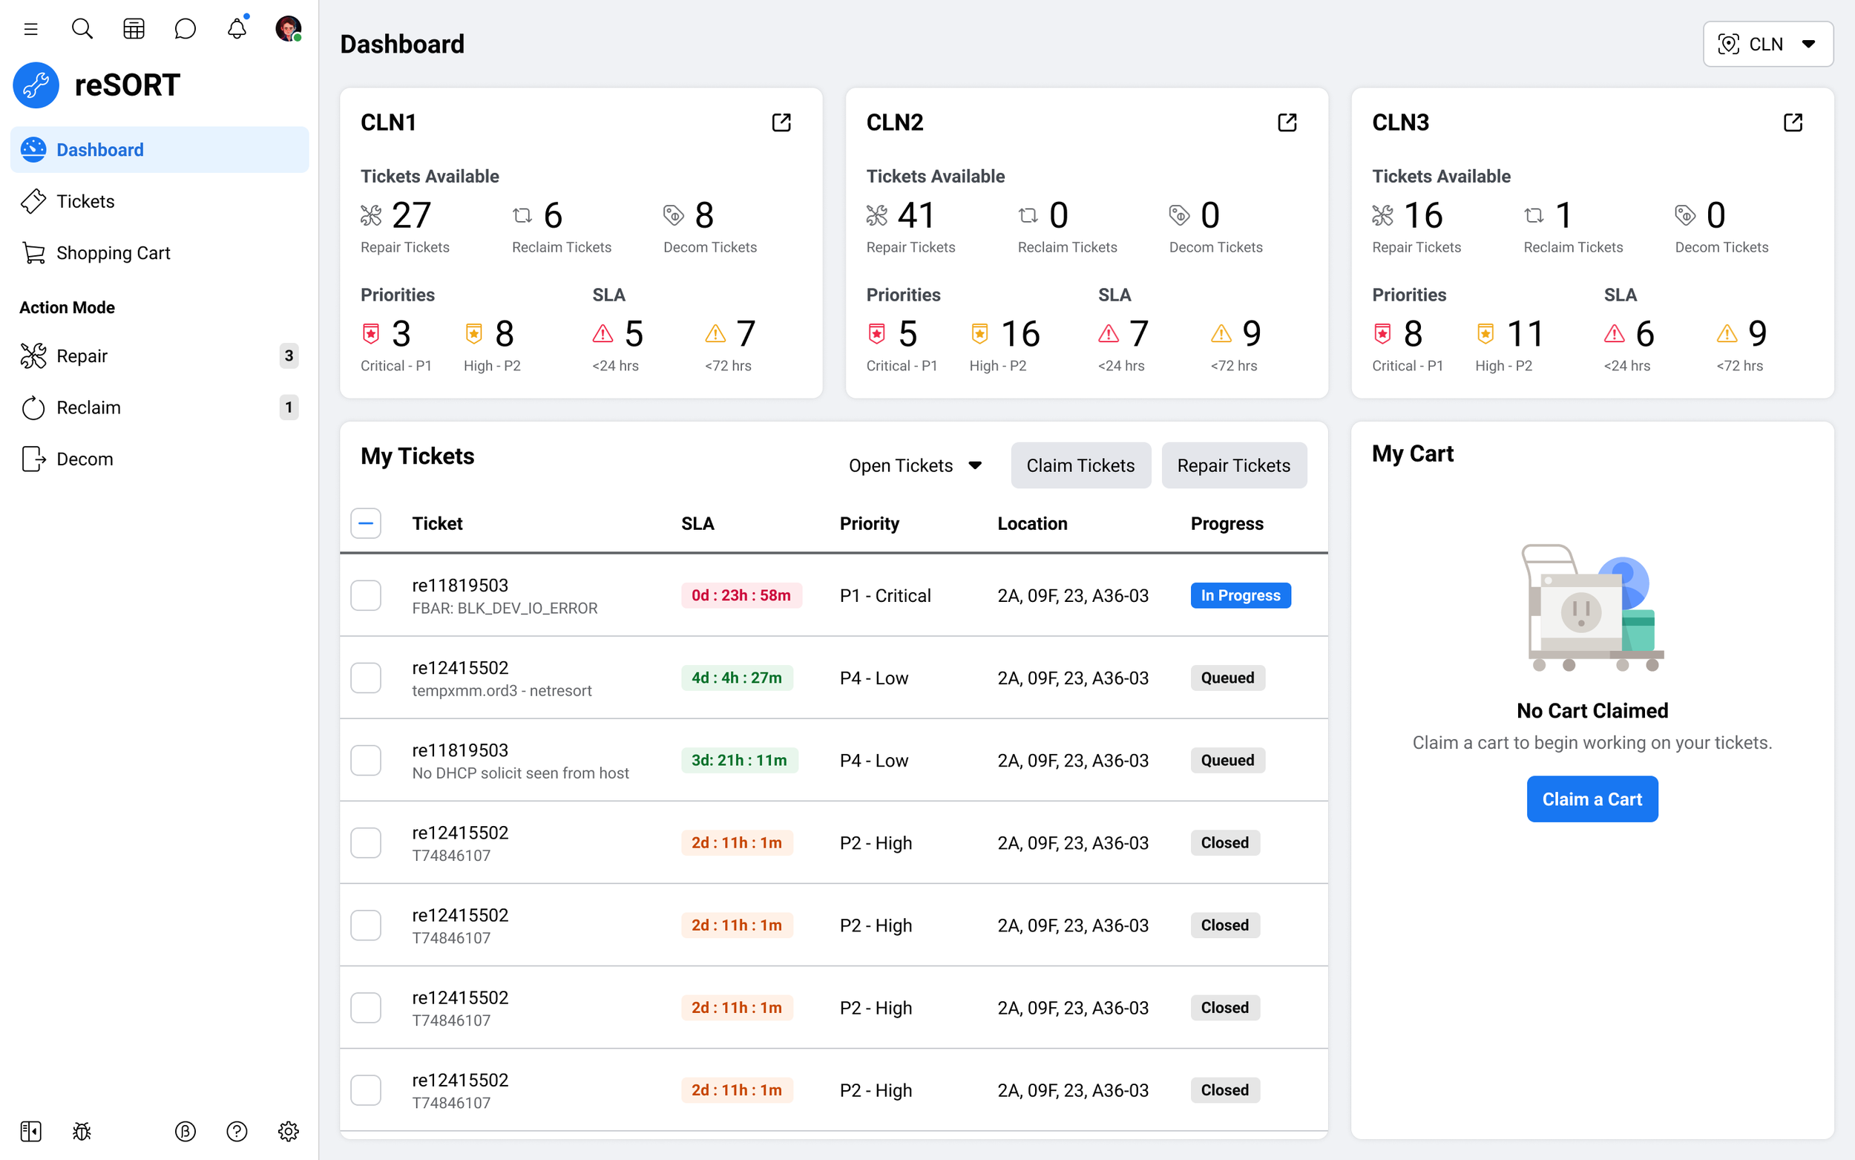
Task: Select the tempxmm.ord3 ticket checkbox
Action: tap(366, 678)
